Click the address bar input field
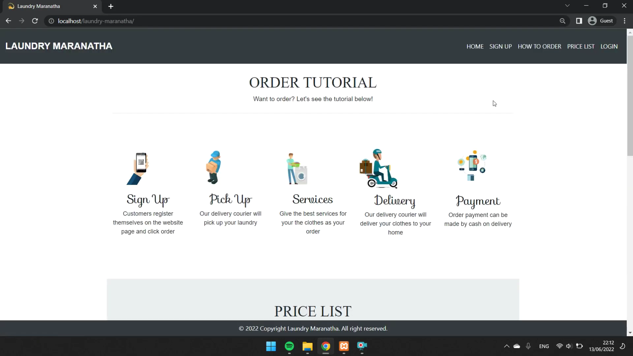Viewport: 633px width, 356px height. pyautogui.click(x=198, y=21)
